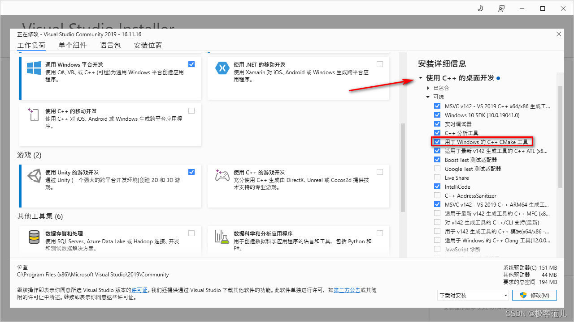Check the 使用 .NET 的移动开发 workload checkbox
The image size is (574, 322).
(x=380, y=64)
